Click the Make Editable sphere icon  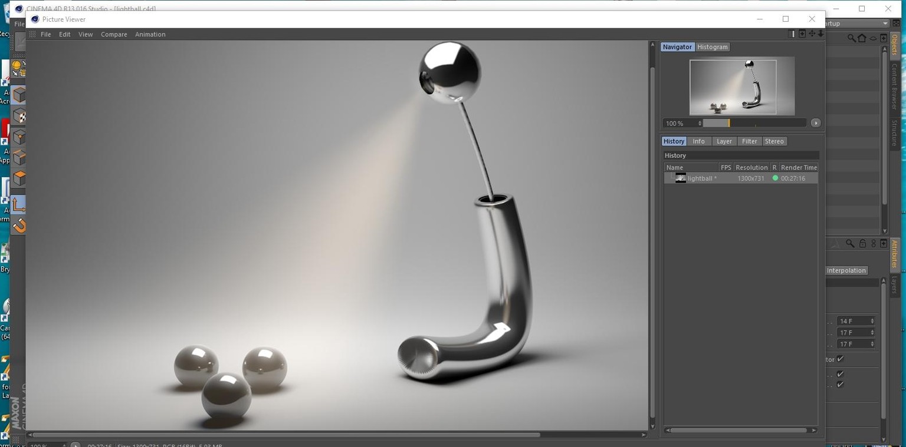coord(18,68)
